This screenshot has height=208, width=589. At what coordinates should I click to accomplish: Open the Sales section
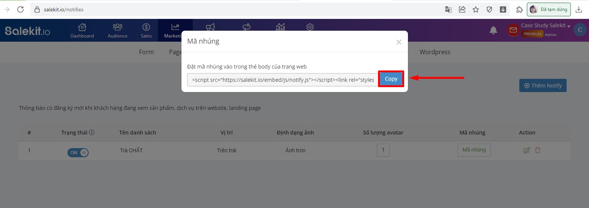[x=146, y=31]
